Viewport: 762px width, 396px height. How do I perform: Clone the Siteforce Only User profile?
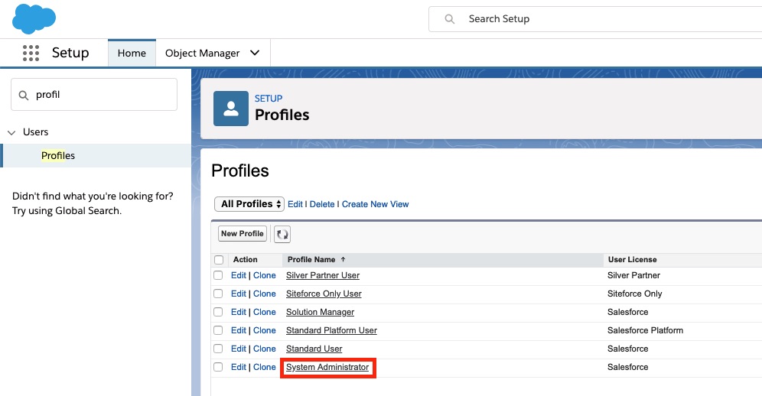[x=265, y=294]
